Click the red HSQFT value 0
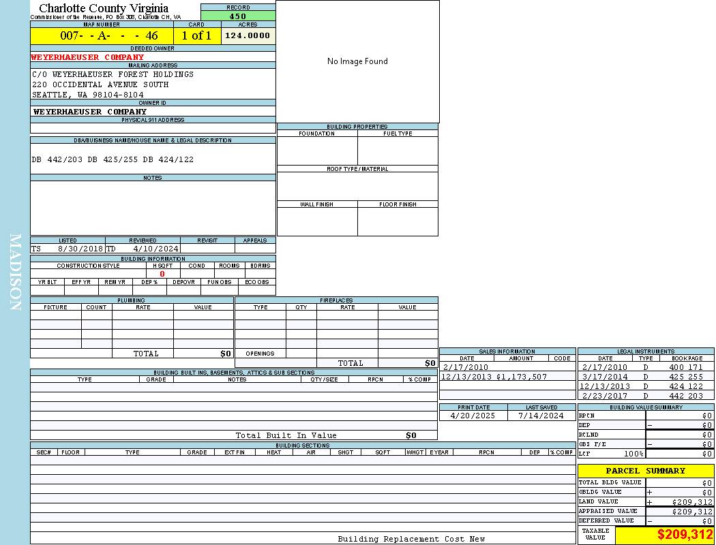This screenshot has width=716, height=545. click(x=162, y=274)
